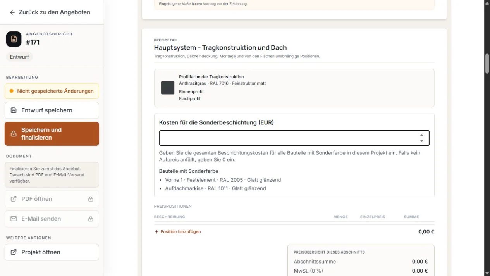
Task: Click the Anthrazitgrau RAL 7016 color swatch
Action: (x=168, y=88)
